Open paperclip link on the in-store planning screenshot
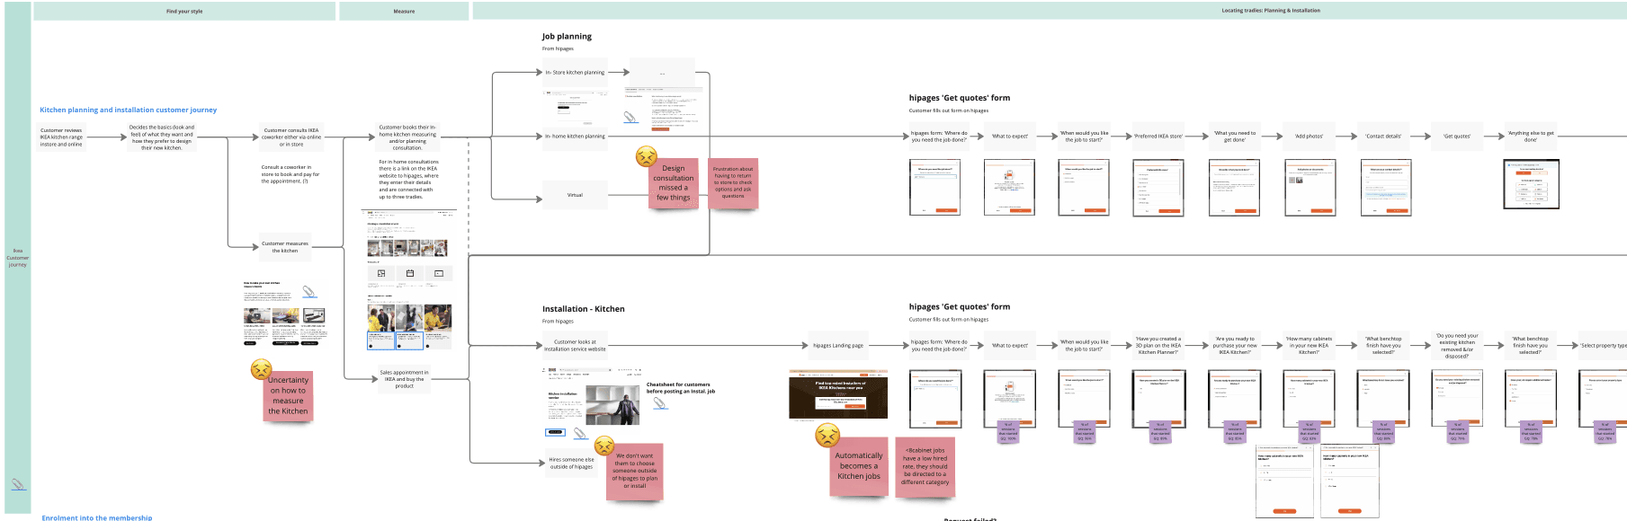The height and width of the screenshot is (521, 1627). (x=630, y=117)
